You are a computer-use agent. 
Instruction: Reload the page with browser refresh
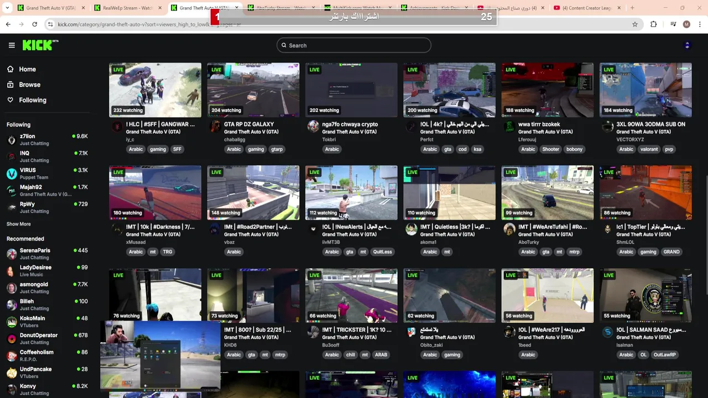tap(34, 24)
